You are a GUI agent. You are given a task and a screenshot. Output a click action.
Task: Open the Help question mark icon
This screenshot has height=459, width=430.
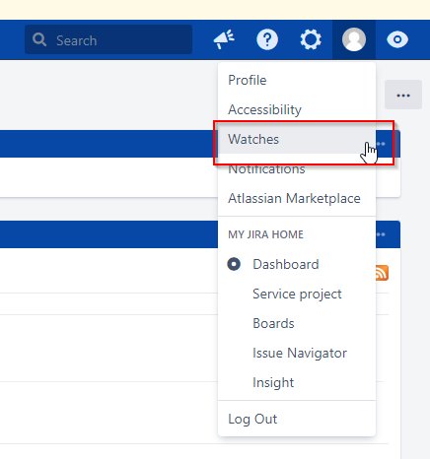click(267, 39)
